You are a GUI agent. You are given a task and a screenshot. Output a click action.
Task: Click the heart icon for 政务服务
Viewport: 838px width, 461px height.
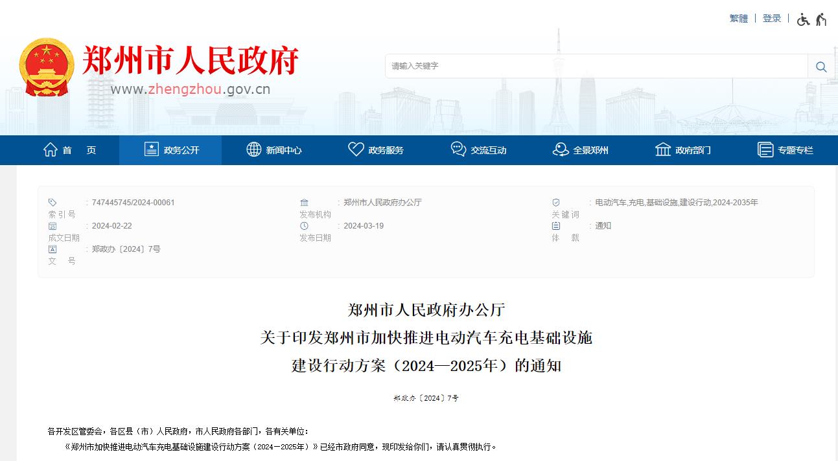[356, 150]
